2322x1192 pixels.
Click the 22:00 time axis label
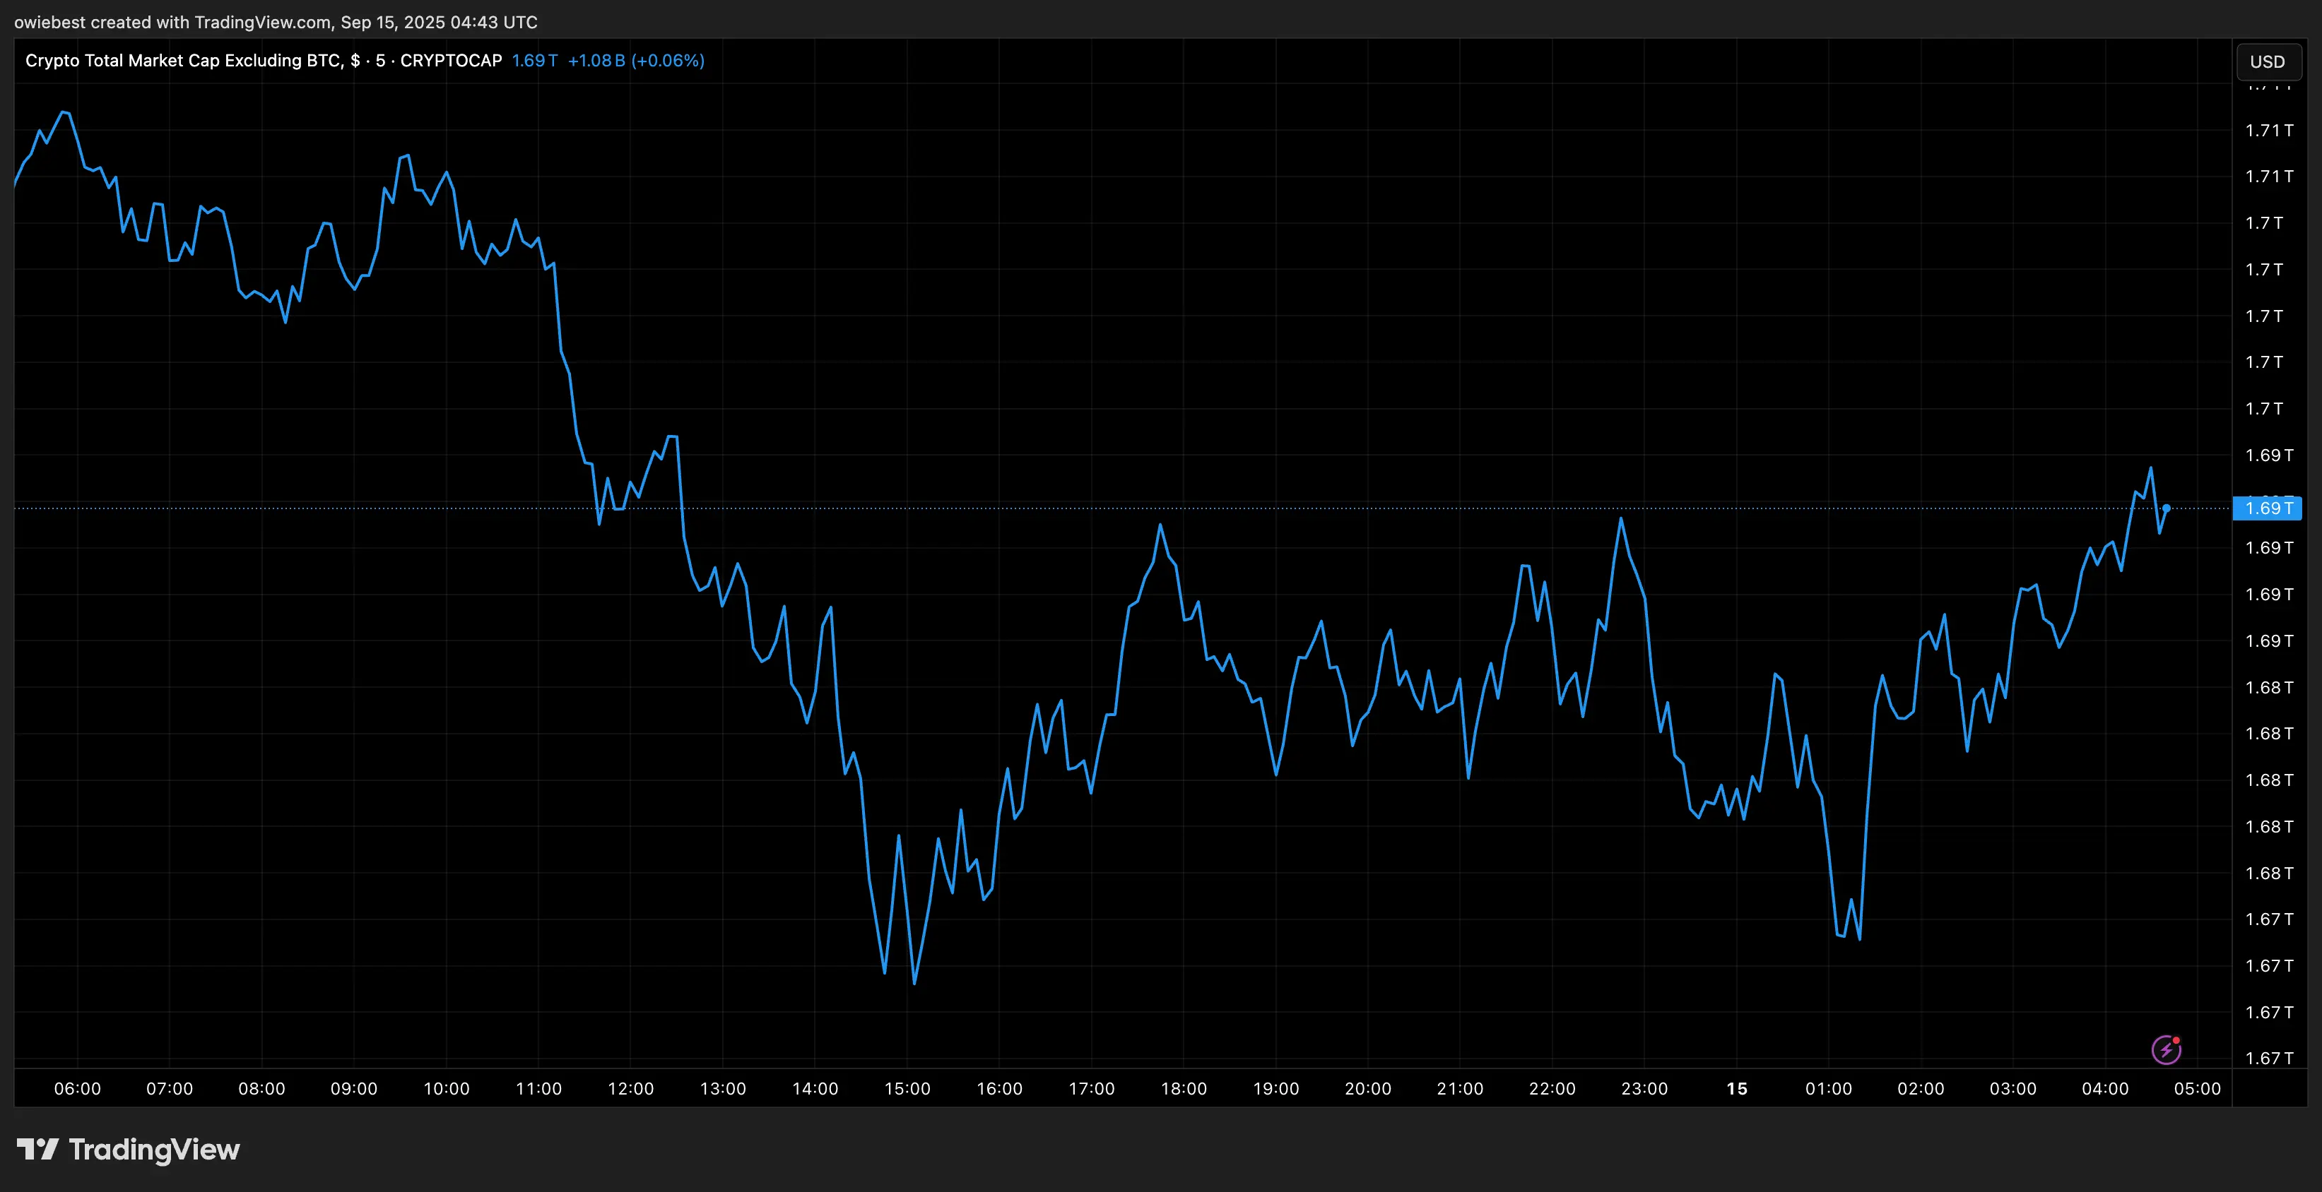point(1552,1088)
